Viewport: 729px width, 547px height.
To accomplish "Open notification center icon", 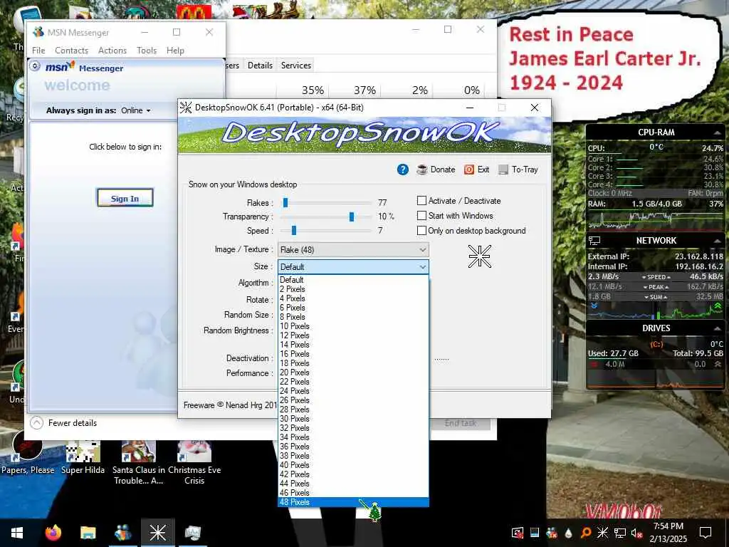I will pos(706,533).
